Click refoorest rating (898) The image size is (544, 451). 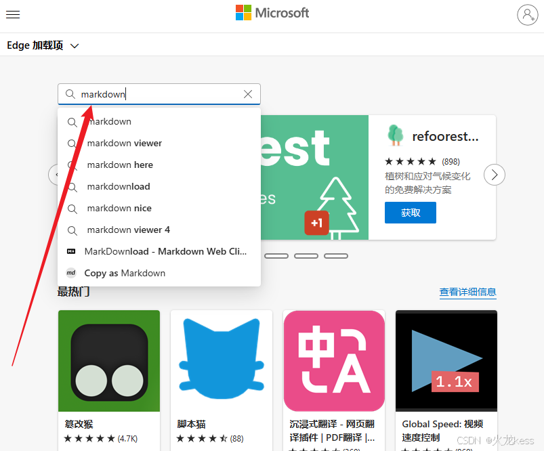422,161
